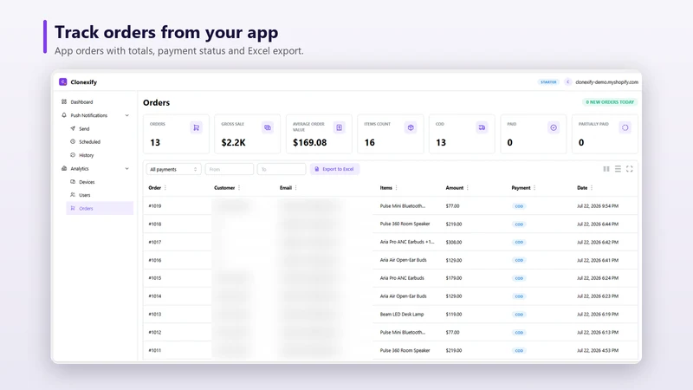Click the Average Order Value icon
The height and width of the screenshot is (390, 693).
pyautogui.click(x=339, y=127)
